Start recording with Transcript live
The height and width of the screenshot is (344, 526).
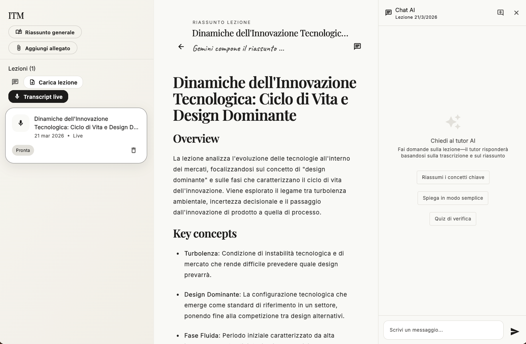coord(38,96)
